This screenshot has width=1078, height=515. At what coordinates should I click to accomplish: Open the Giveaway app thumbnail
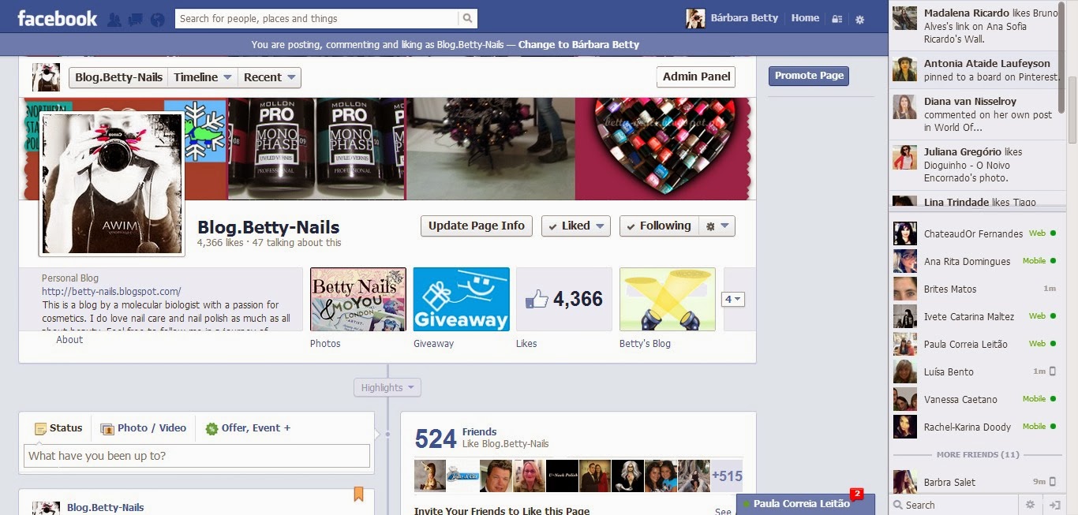point(462,299)
